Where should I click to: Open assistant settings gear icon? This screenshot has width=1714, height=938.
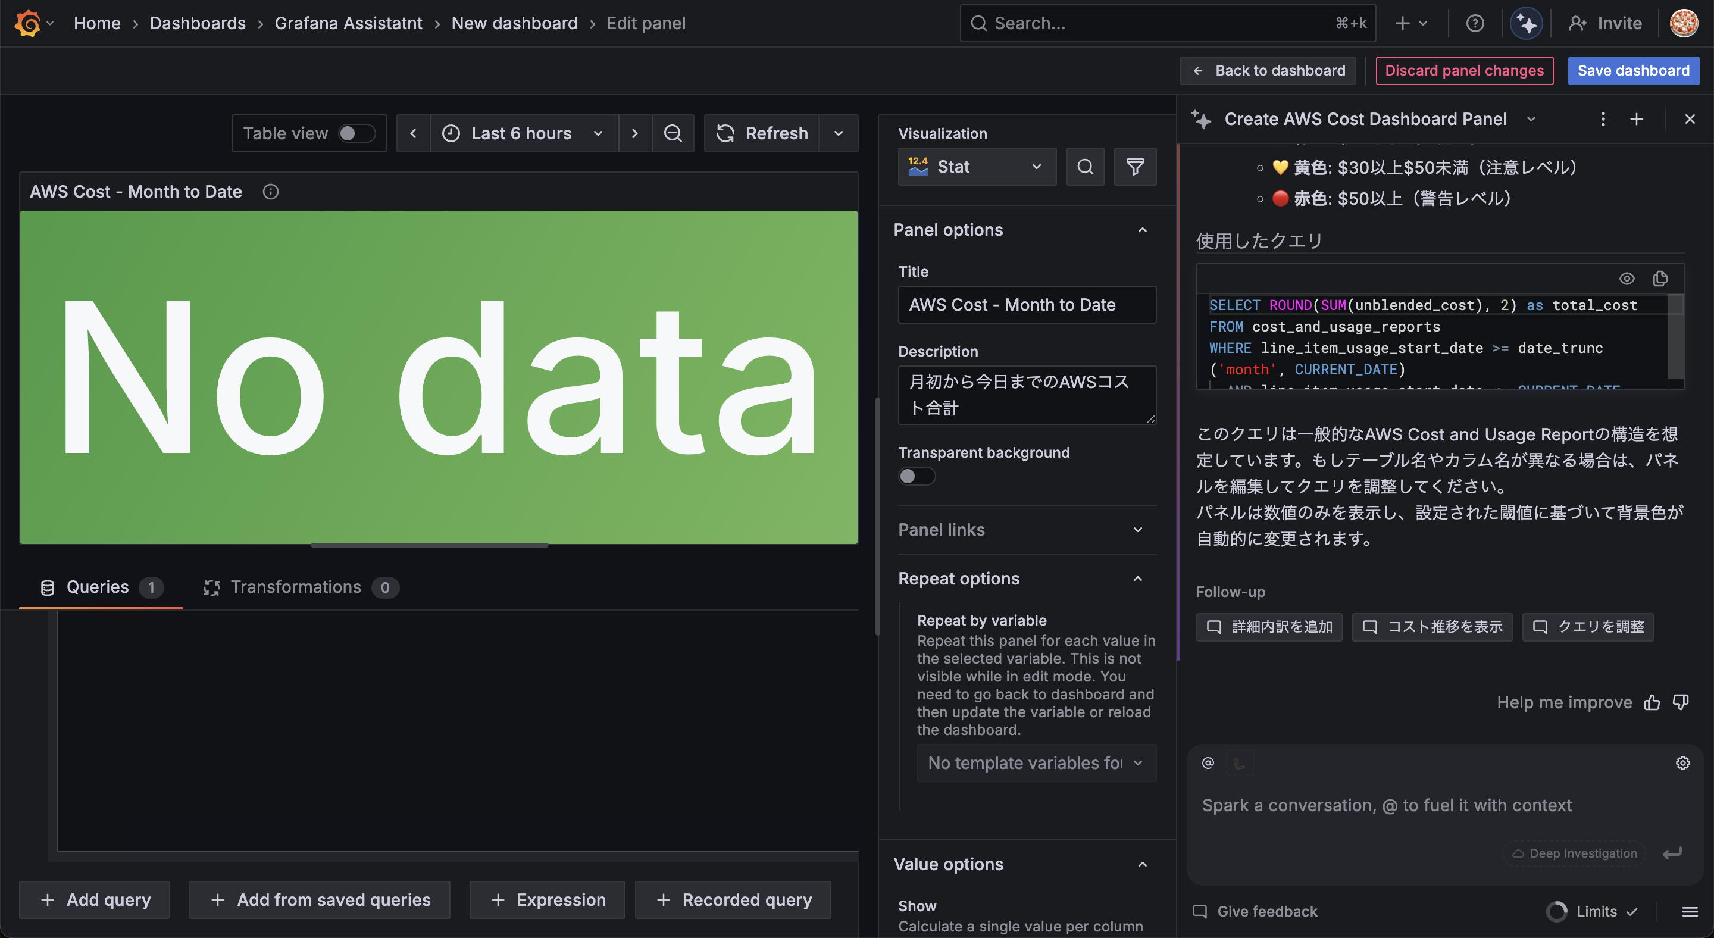coord(1682,763)
